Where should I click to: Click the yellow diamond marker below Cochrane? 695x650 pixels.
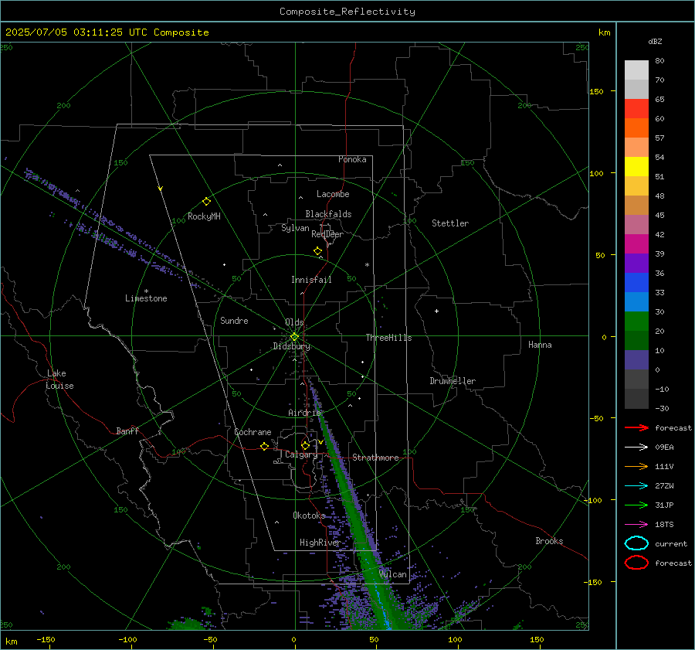pos(264,447)
